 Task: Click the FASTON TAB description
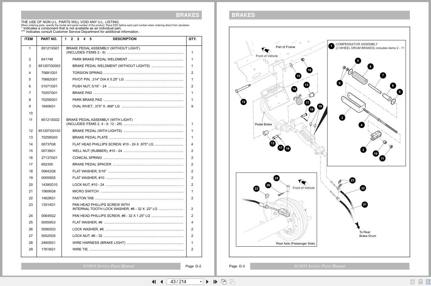click(x=83, y=198)
